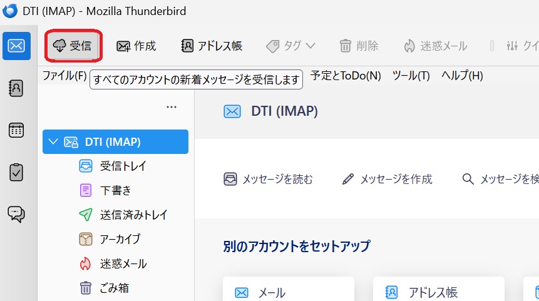
Task: Open the 下書き folder
Action: point(115,190)
